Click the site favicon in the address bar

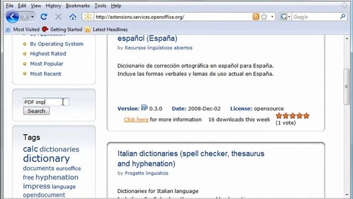coord(88,17)
